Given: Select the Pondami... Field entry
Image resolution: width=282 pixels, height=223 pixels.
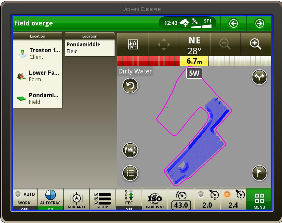Looking at the screenshot, I should (38, 98).
